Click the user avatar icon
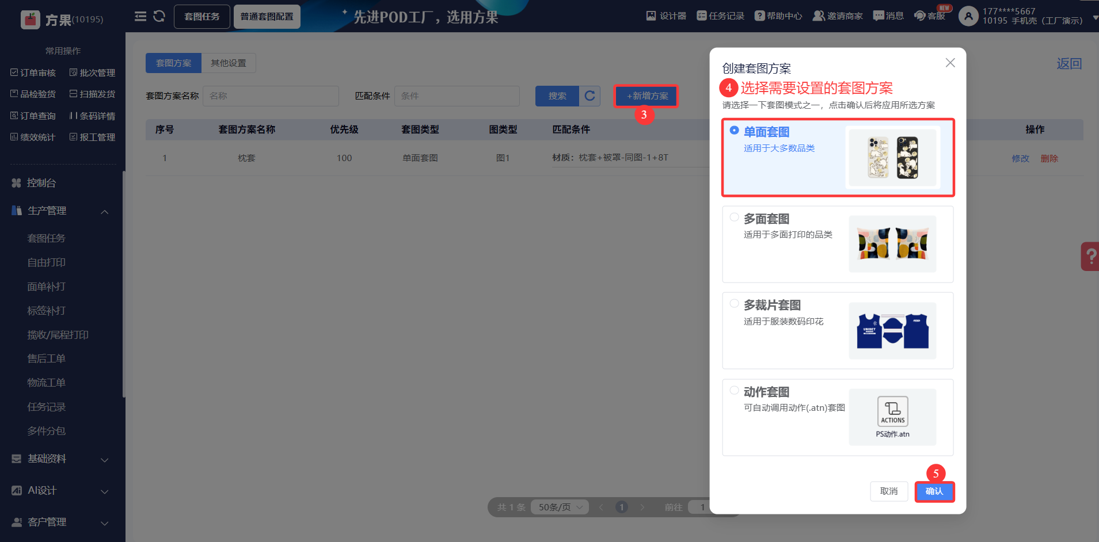Image resolution: width=1099 pixels, height=542 pixels. pos(968,16)
